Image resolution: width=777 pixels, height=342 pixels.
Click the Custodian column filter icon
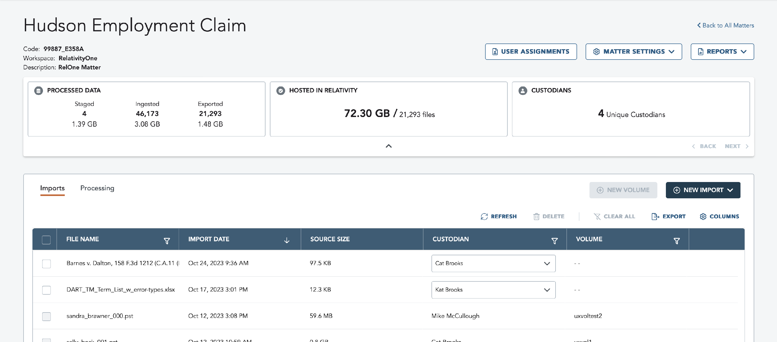tap(554, 241)
